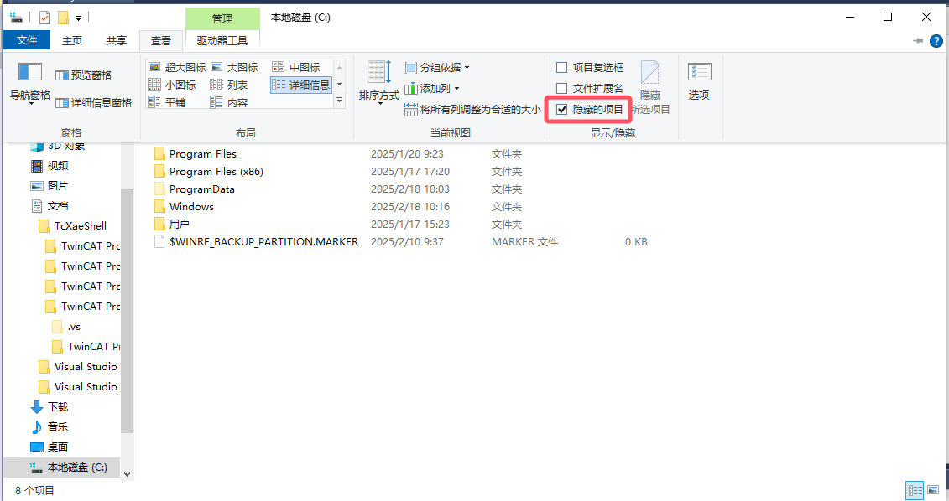Enable the 项目复选框 checkbox
This screenshot has height=501, width=949.
point(562,67)
